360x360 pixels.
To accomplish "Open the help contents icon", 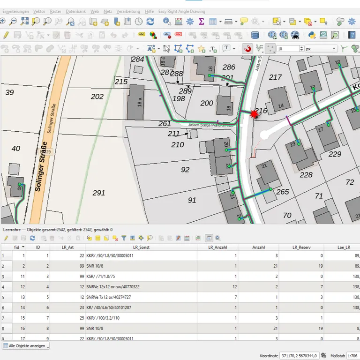I will click(x=352, y=35).
